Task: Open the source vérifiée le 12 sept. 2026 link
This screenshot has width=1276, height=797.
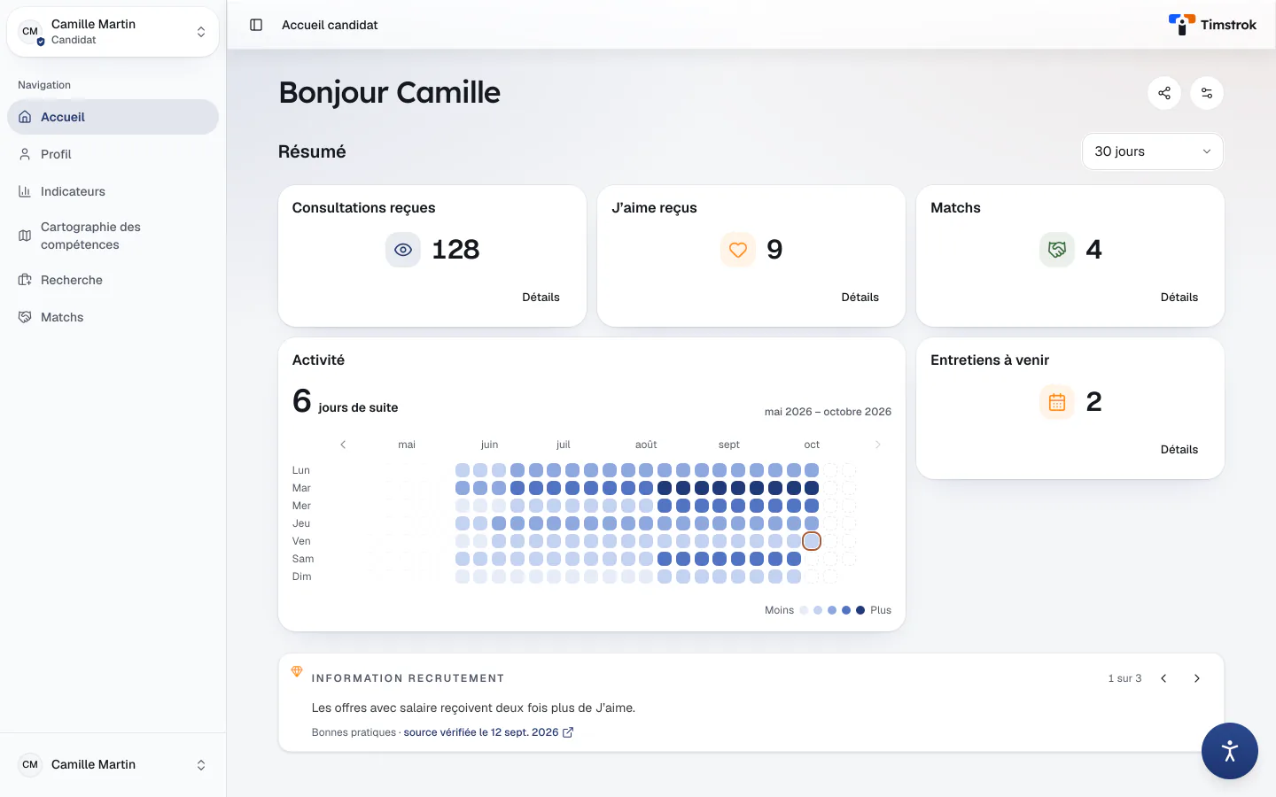Action: click(x=488, y=732)
